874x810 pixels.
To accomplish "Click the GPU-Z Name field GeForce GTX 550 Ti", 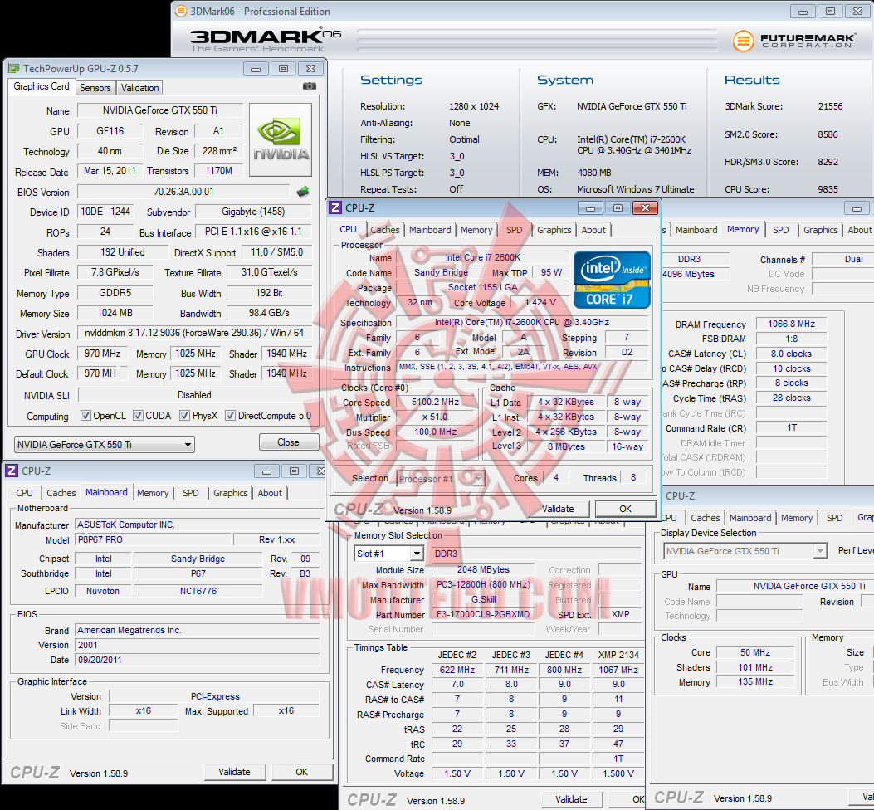I will pos(160,110).
